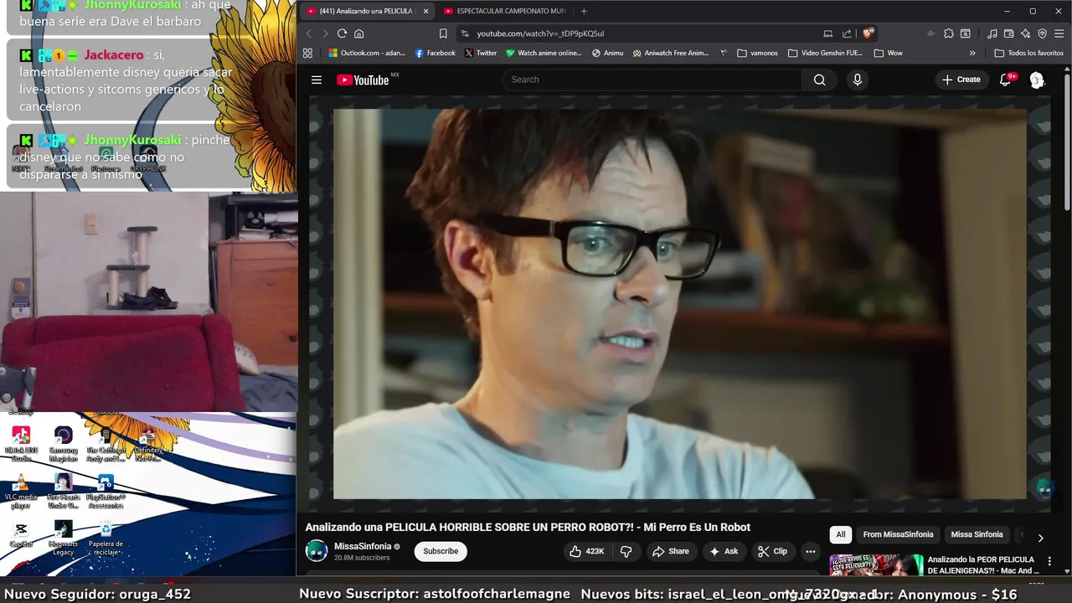Viewport: 1072px width, 603px height.
Task: Focus the YouTube search field
Action: point(653,80)
